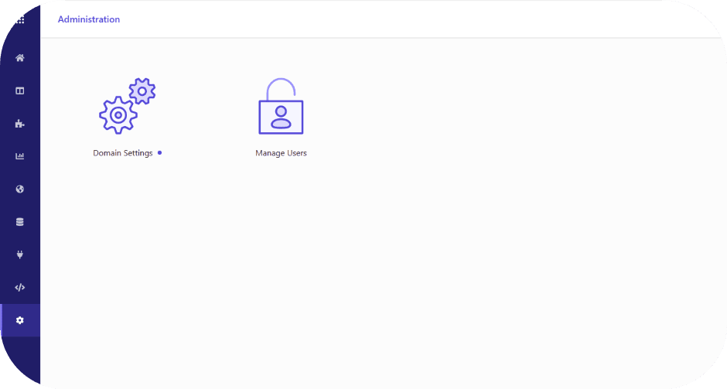Screen dimensions: 727x389
Task: Click the person silhouette inside the padlock
Action: click(x=281, y=118)
